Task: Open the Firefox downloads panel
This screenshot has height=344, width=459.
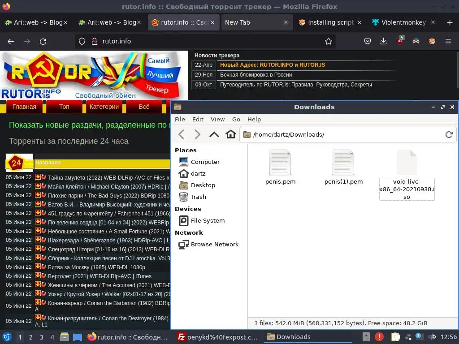Action: coord(383,41)
